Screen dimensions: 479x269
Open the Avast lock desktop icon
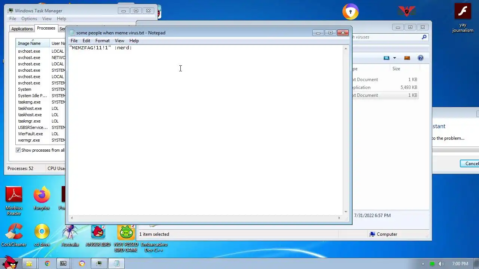pos(351,12)
